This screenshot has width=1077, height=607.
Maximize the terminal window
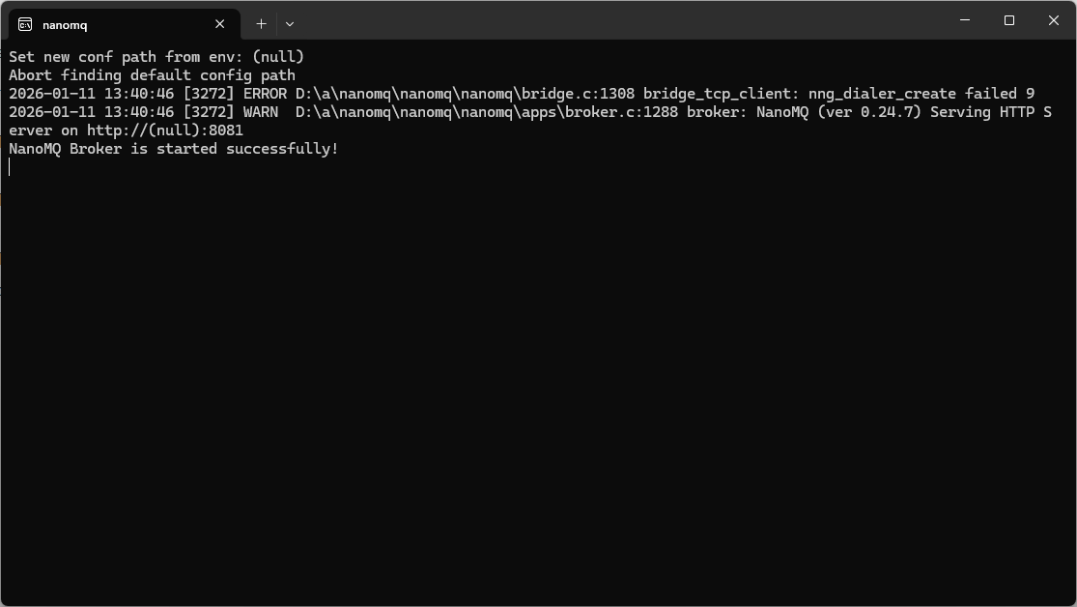(x=1009, y=20)
